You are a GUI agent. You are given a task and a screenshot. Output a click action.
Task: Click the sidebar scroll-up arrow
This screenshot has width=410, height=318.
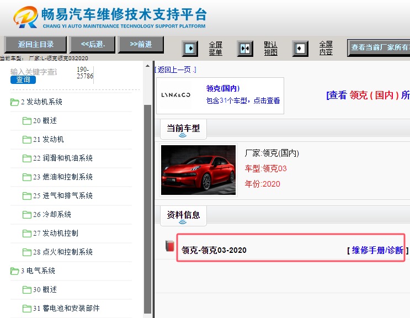pos(147,66)
